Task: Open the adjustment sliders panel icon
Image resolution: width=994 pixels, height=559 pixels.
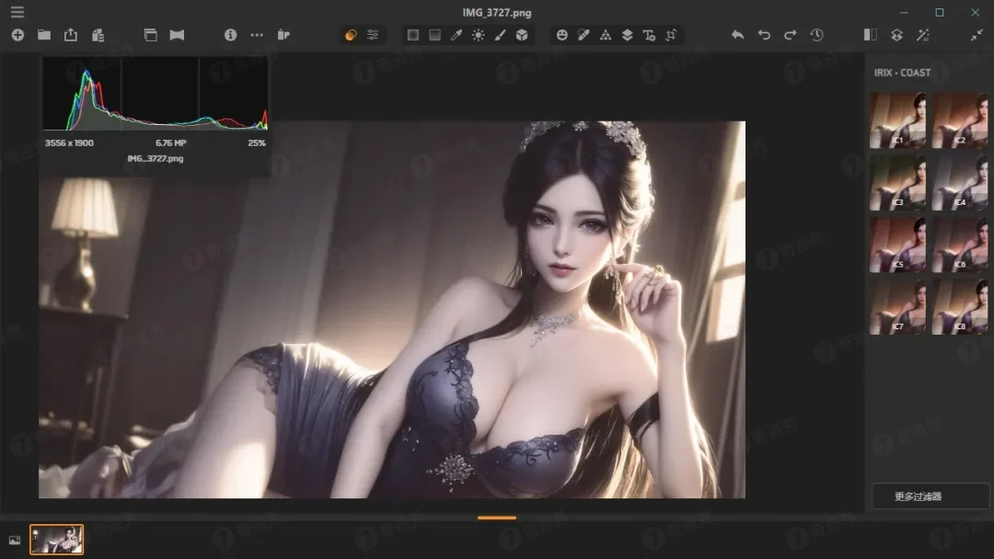Action: [x=373, y=35]
